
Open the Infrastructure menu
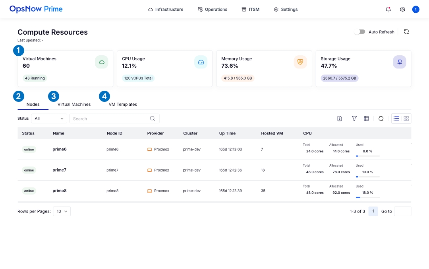tap(166, 10)
